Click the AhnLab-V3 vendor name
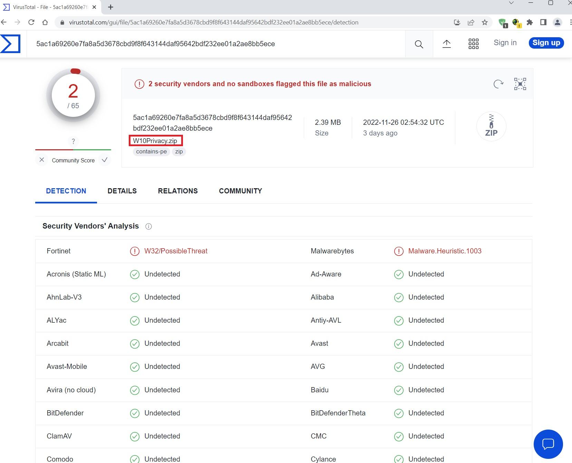The image size is (572, 463). point(64,297)
